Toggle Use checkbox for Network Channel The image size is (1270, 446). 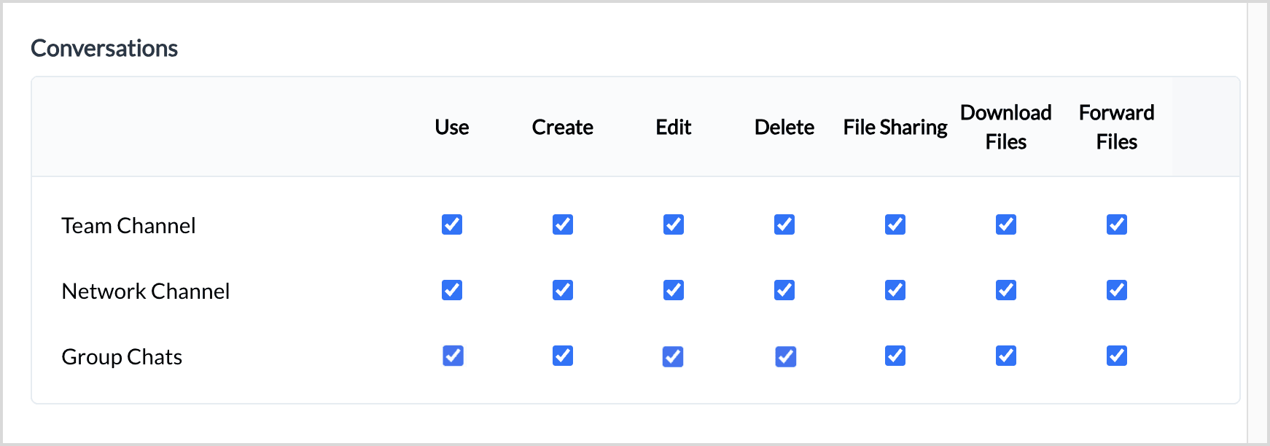[452, 290]
